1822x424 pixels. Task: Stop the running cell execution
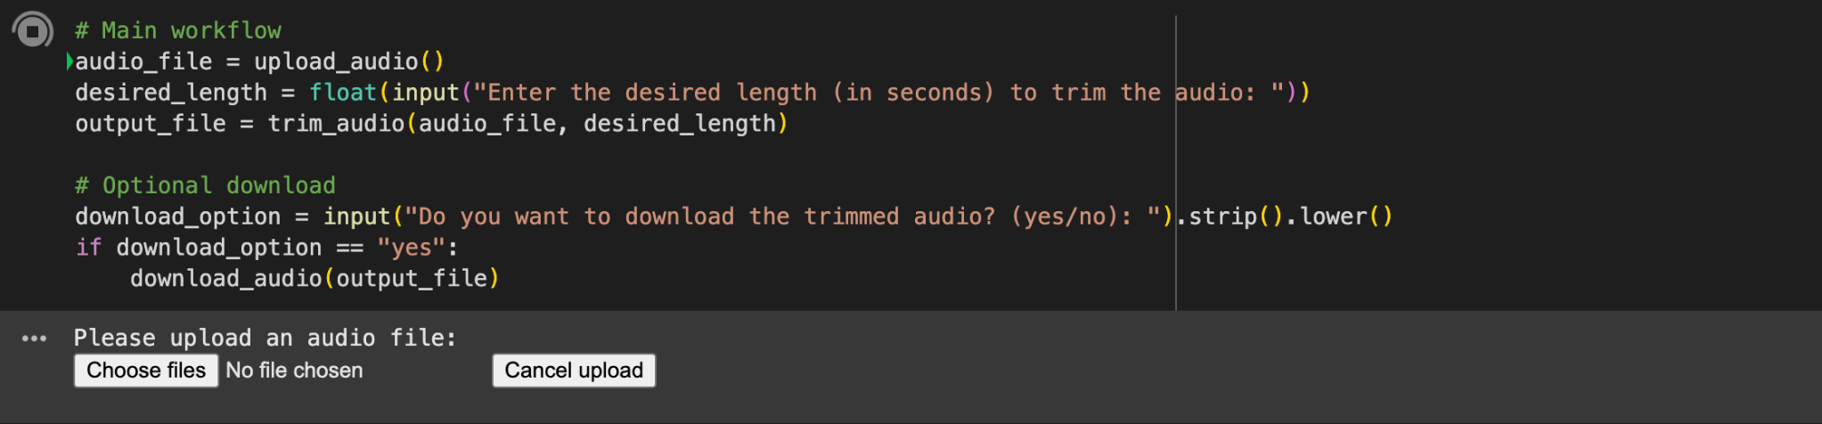point(33,31)
